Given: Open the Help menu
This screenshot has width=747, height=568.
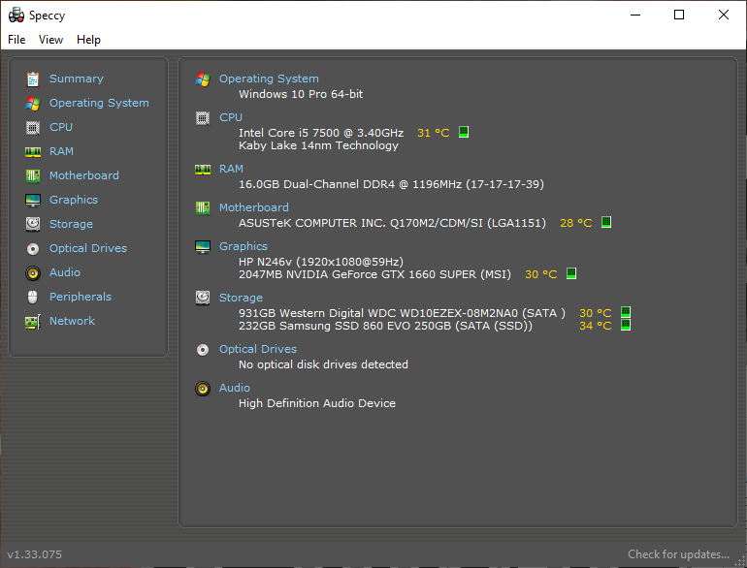Looking at the screenshot, I should click(x=88, y=40).
